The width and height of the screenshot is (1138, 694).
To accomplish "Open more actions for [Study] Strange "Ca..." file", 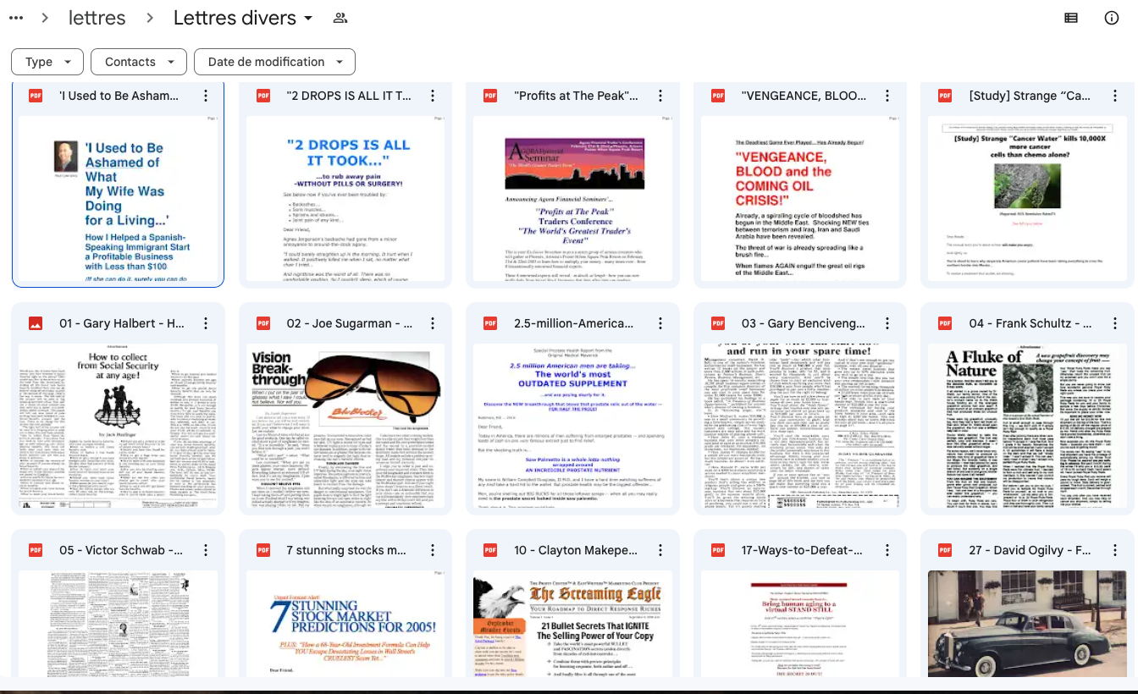I will [x=1115, y=96].
